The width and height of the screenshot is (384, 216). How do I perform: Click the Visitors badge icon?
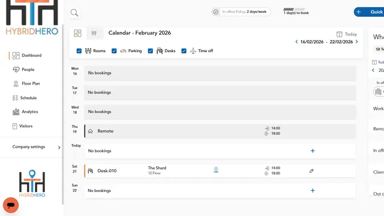[14, 126]
